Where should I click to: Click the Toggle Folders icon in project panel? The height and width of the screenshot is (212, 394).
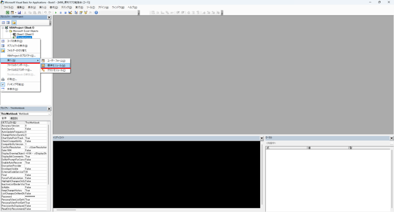tap(14, 23)
